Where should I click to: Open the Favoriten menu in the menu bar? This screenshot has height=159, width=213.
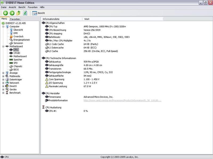click(32, 7)
